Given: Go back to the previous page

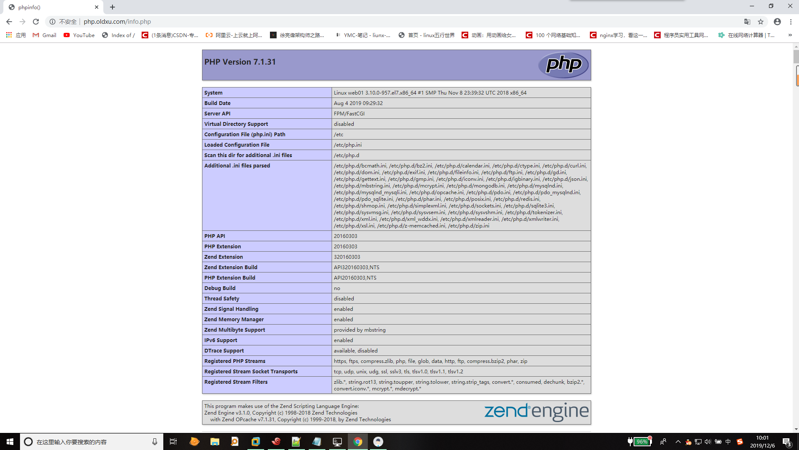Looking at the screenshot, I should tap(9, 22).
